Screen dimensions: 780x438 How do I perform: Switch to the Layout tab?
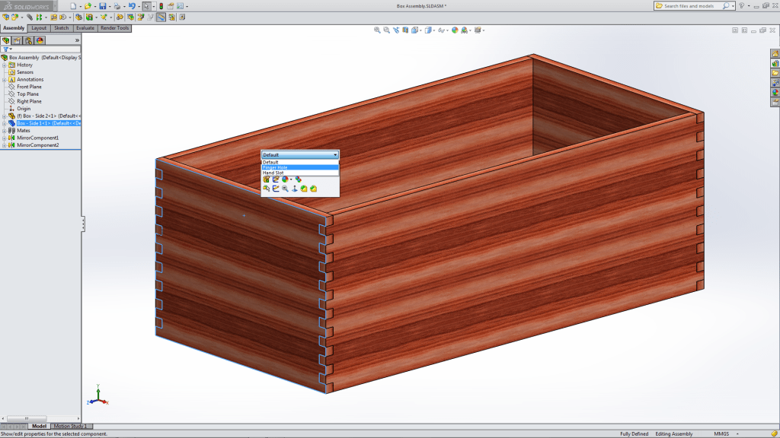[x=39, y=28]
